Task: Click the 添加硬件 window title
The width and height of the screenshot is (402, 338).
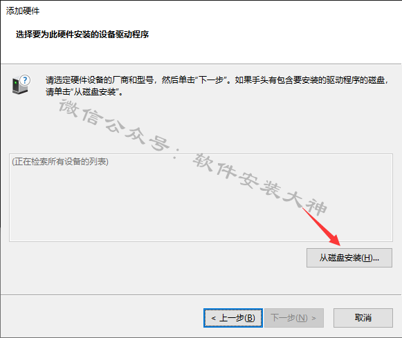Action: (23, 11)
